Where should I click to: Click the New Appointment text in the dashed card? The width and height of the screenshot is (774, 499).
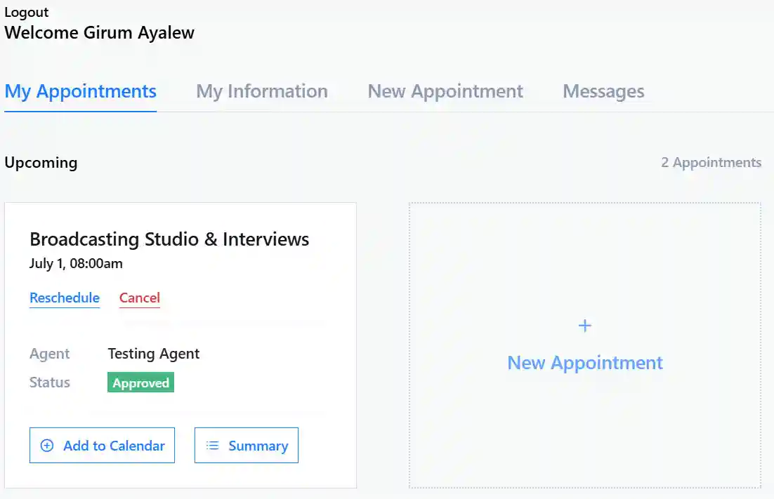tap(584, 363)
